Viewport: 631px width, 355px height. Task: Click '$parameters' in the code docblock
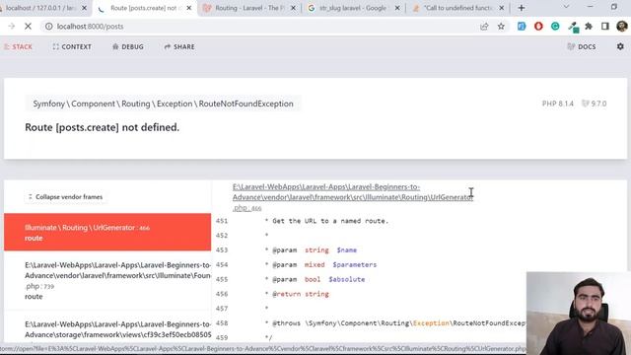click(355, 264)
